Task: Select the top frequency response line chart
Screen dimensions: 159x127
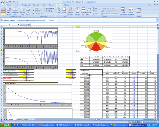Action: [30, 38]
